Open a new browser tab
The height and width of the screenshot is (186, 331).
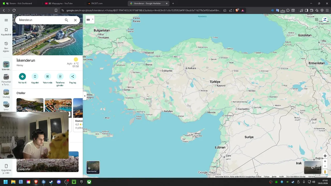[173, 3]
